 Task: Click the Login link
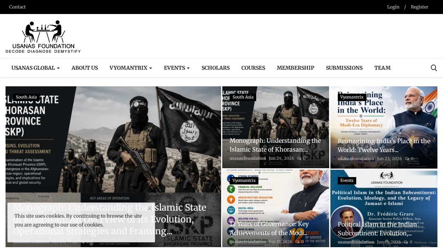click(393, 7)
